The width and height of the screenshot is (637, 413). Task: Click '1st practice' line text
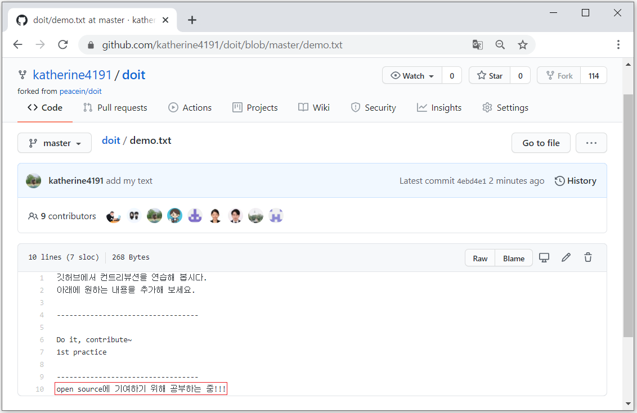coord(82,352)
